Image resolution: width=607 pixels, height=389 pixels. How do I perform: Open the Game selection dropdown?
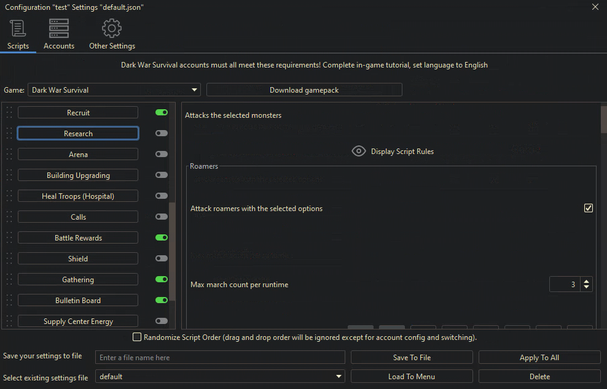[x=114, y=90]
